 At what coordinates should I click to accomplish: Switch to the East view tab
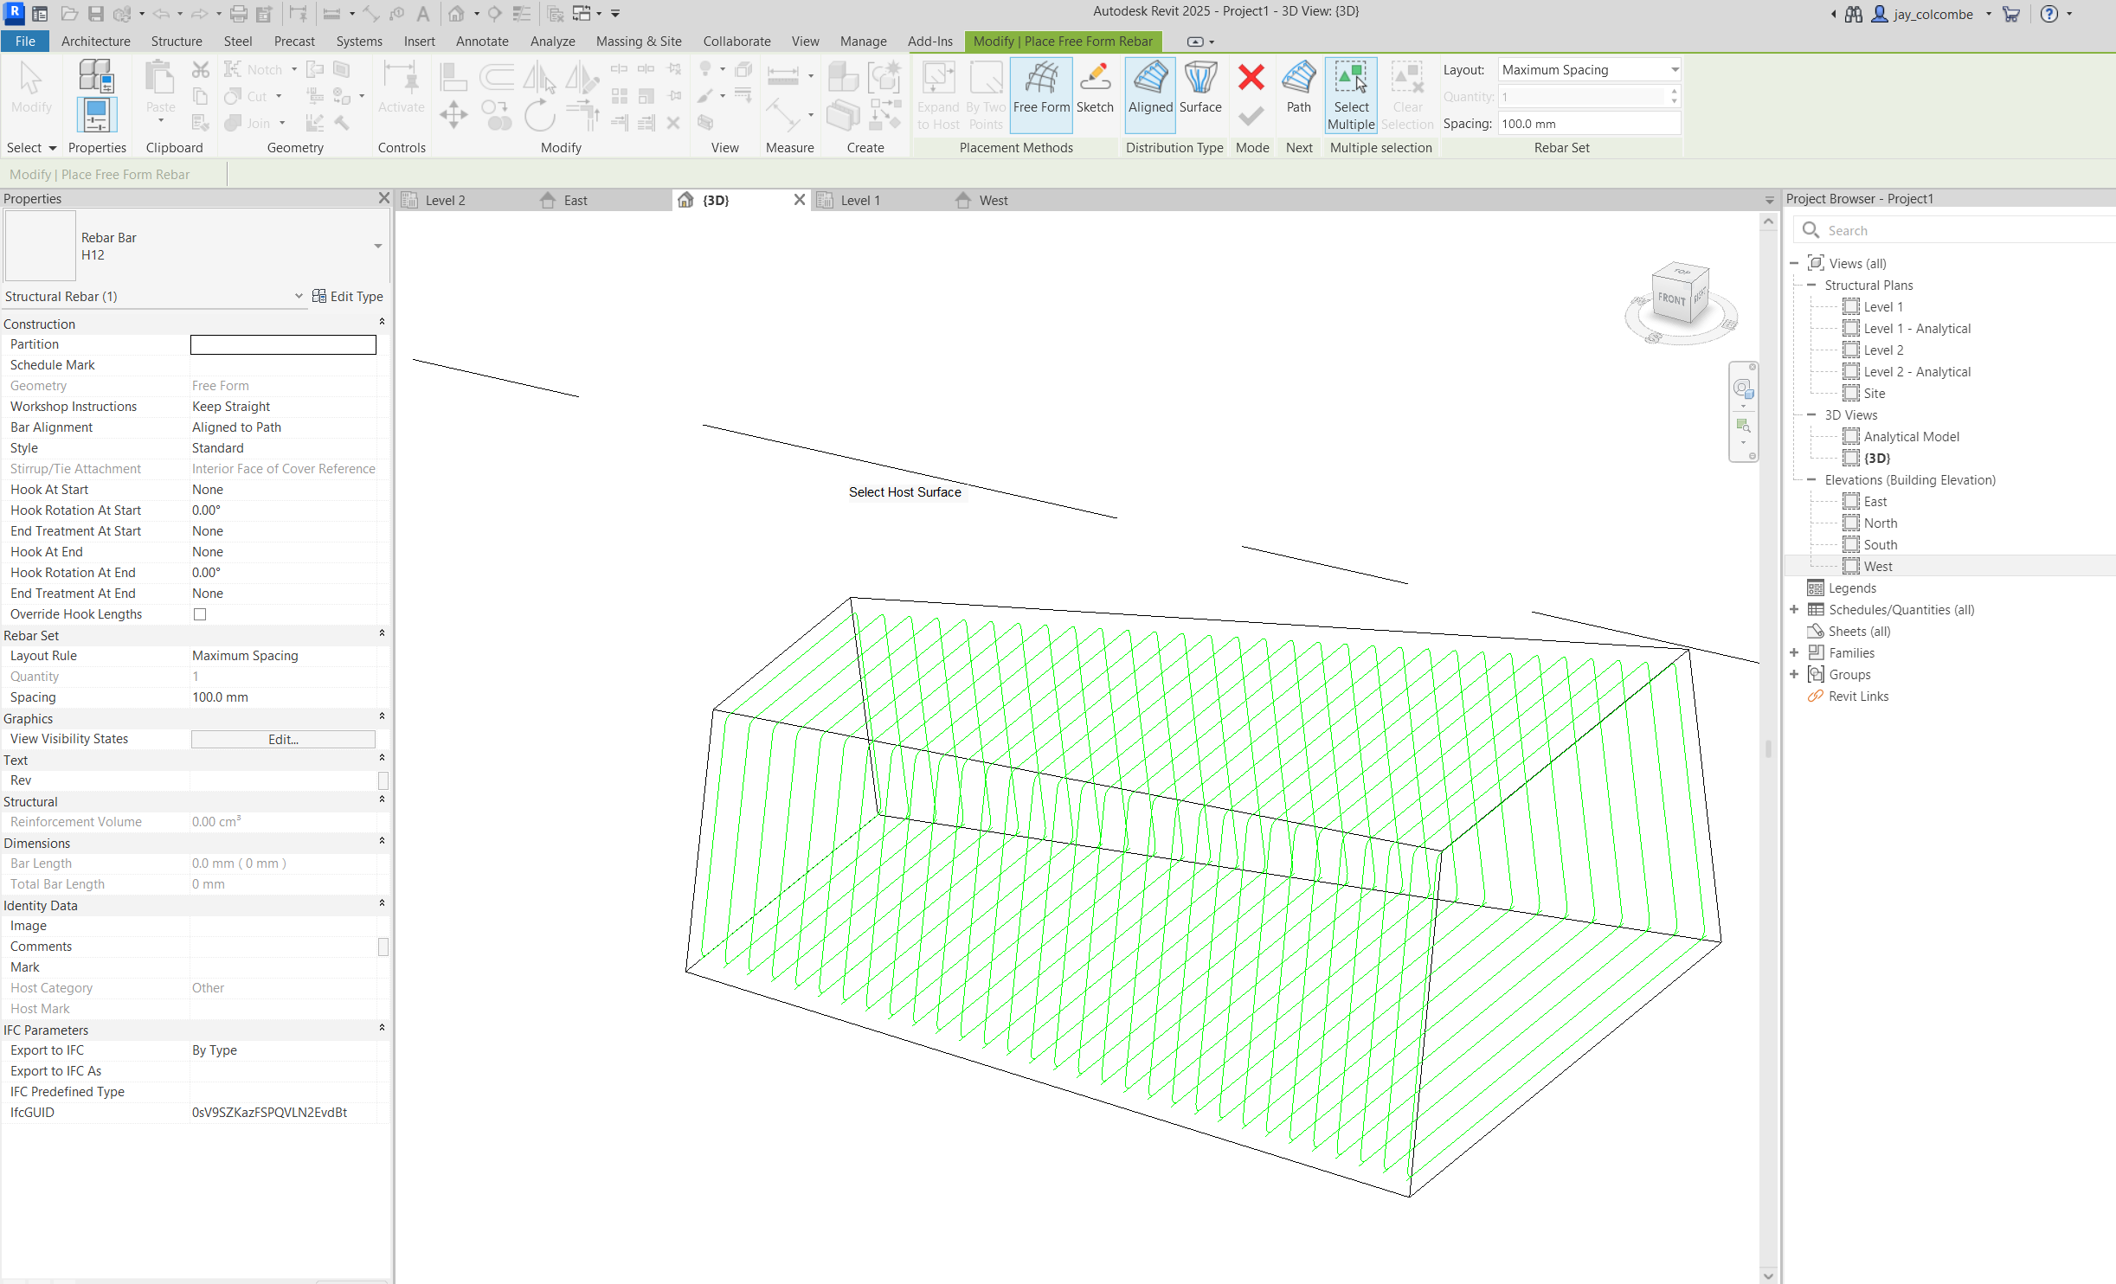[574, 200]
